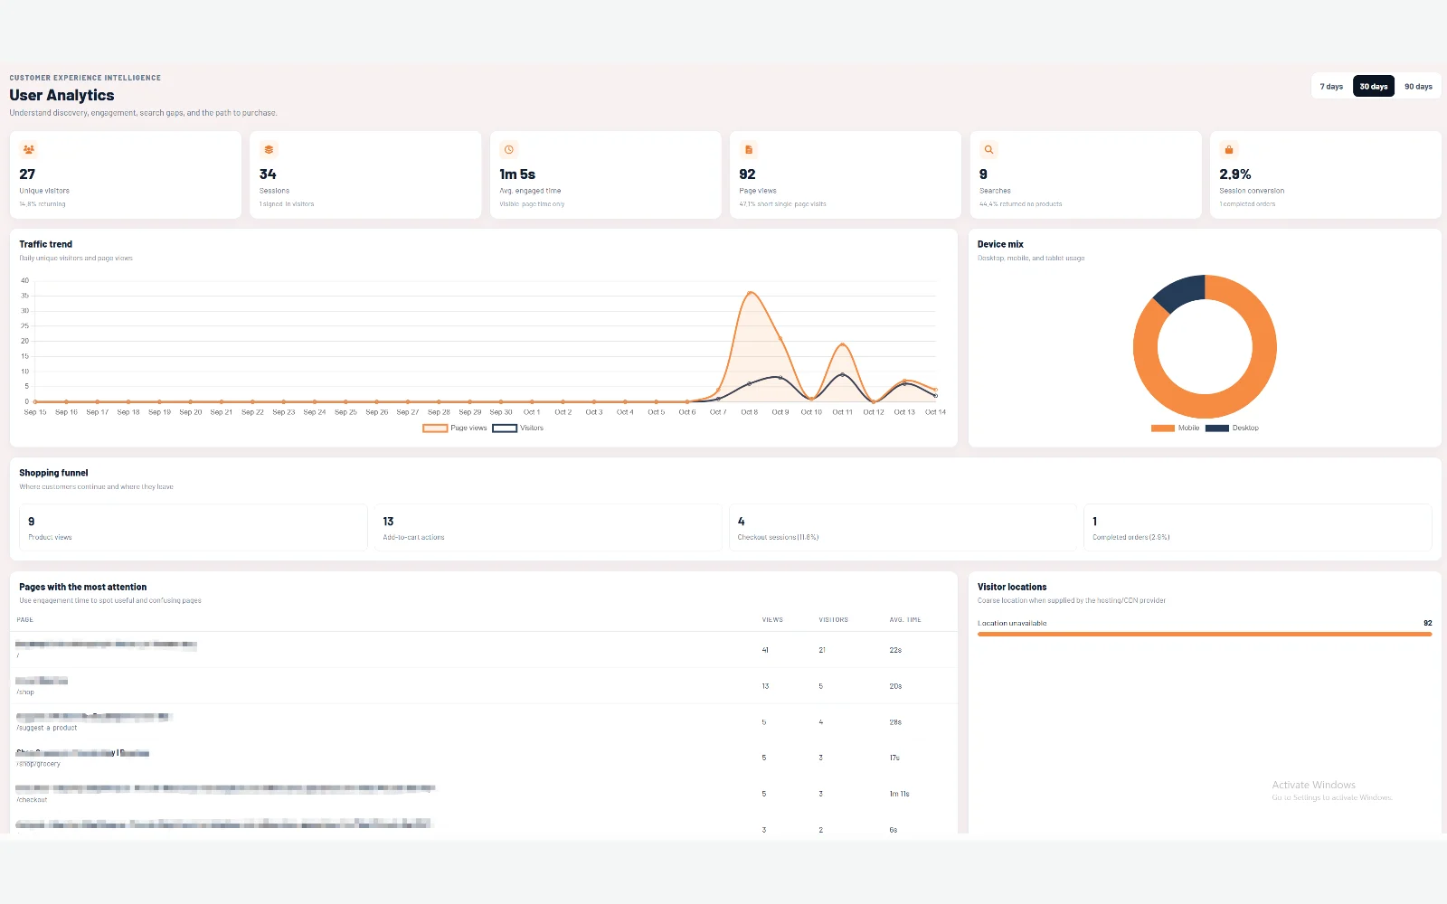Click the Completed orders funnel card
Viewport: 1447px width, 904px height.
pyautogui.click(x=1258, y=528)
